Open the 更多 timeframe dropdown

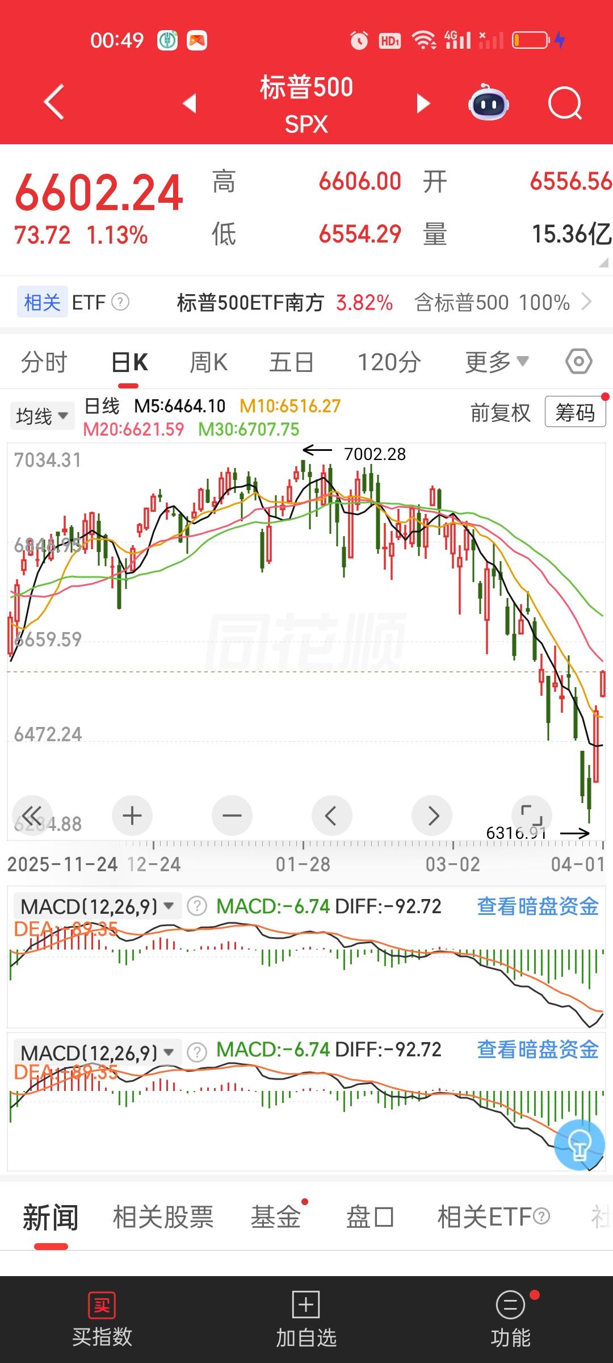497,362
